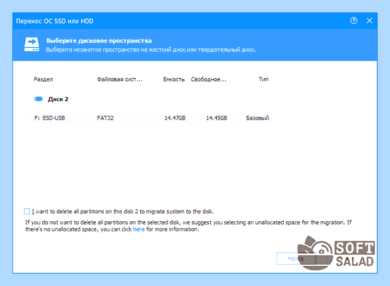Viewport: 390px width, 286px height.
Task: Click the Базовый type cell
Action: (x=257, y=118)
